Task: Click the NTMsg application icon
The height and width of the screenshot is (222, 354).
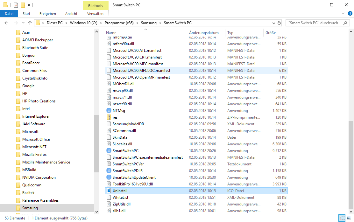Action: pos(109,111)
